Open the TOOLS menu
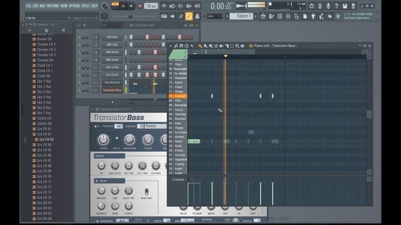 (x=86, y=6)
